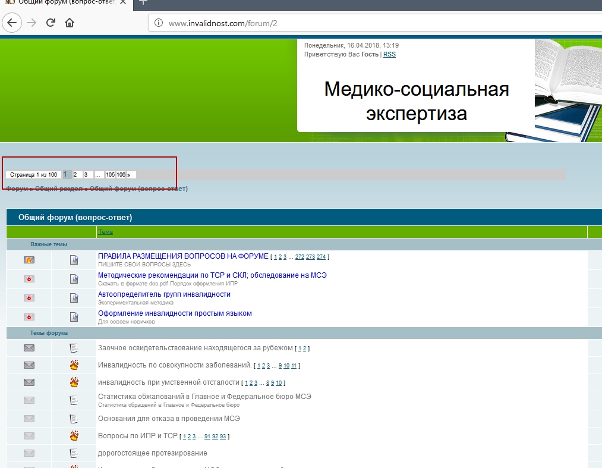The width and height of the screenshot is (602, 468).
Task: Click the address bar URL field
Action: coord(357,23)
